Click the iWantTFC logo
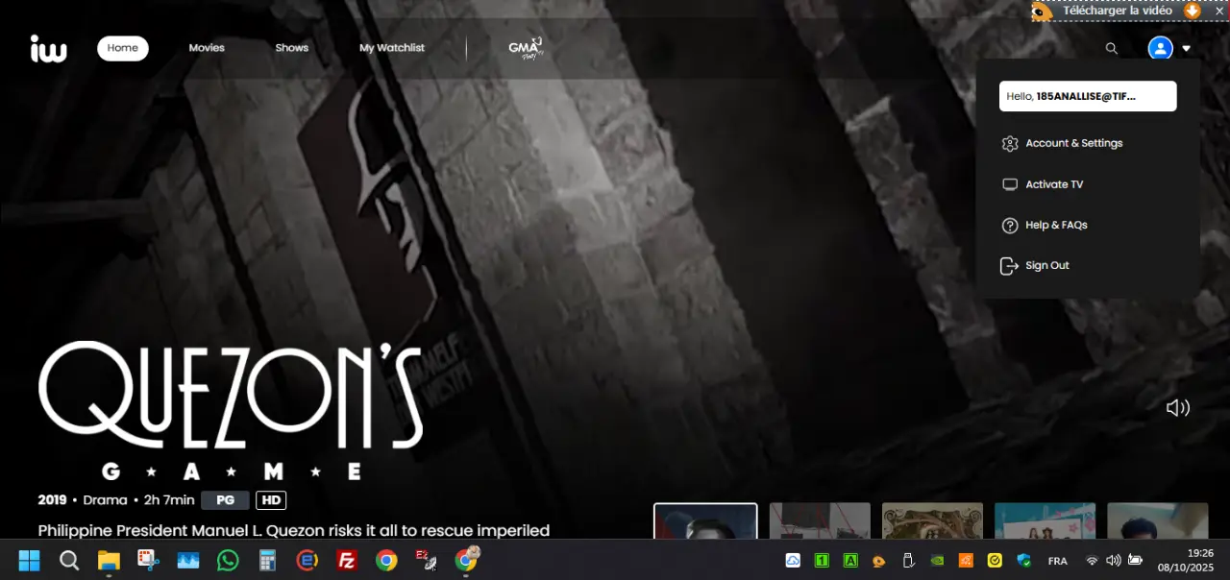 pyautogui.click(x=48, y=48)
